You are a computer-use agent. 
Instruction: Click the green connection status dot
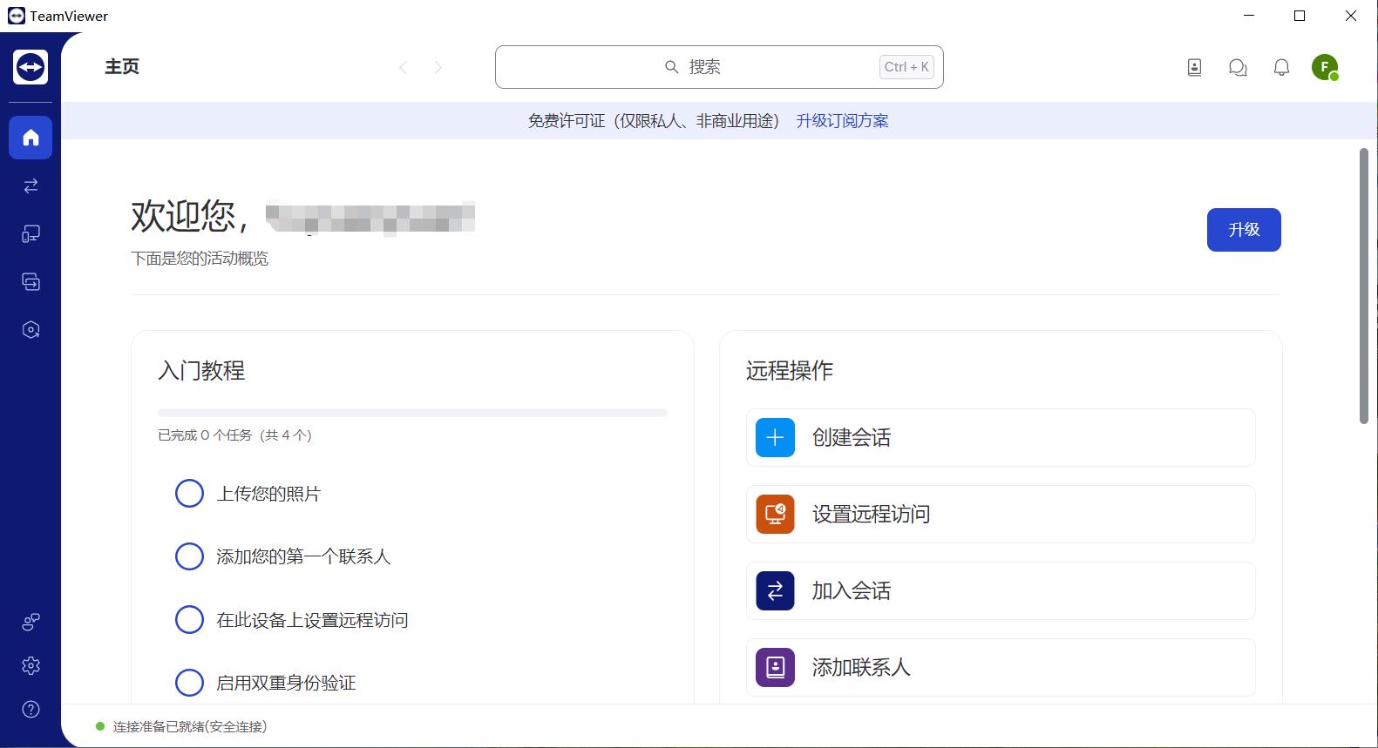point(100,726)
